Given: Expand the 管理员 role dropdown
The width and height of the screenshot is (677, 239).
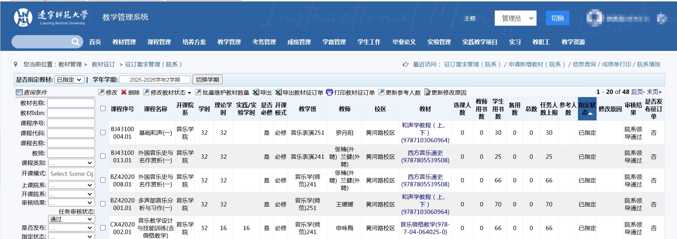Looking at the screenshot, I should point(515,18).
